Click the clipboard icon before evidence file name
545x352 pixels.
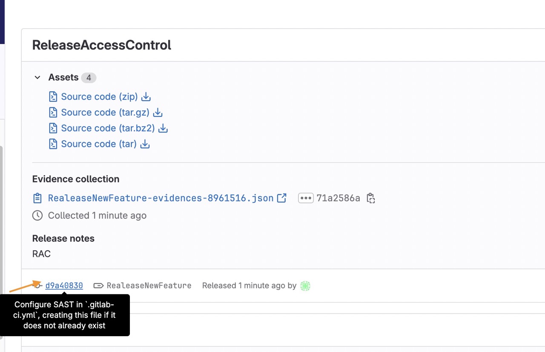(37, 198)
